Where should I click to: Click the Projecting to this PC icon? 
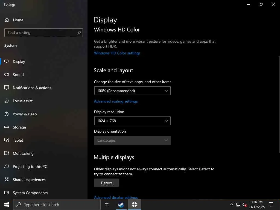(7, 167)
